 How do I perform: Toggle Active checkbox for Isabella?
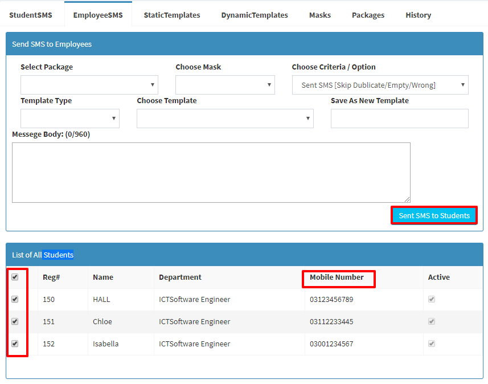pos(432,344)
